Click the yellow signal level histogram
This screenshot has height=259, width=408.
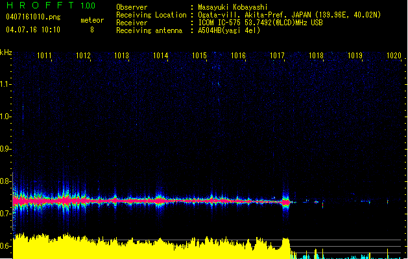(x=151, y=247)
